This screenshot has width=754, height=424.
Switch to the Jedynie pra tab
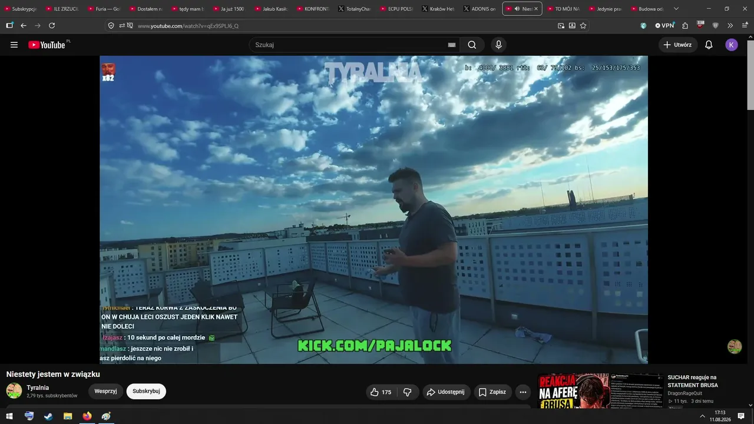point(605,9)
